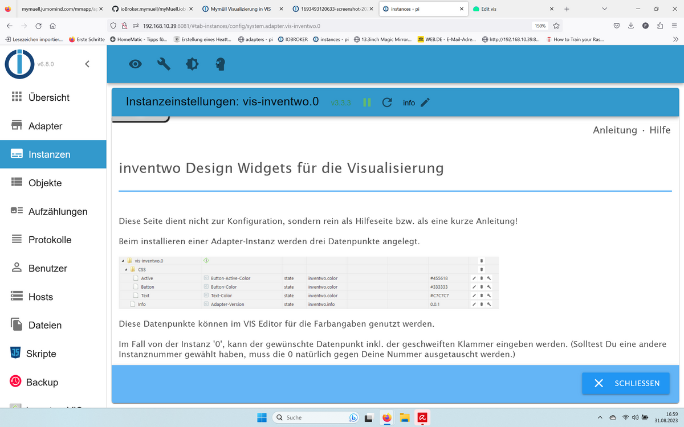Open the WEB.DE E-Mail bookmark

click(x=447, y=39)
